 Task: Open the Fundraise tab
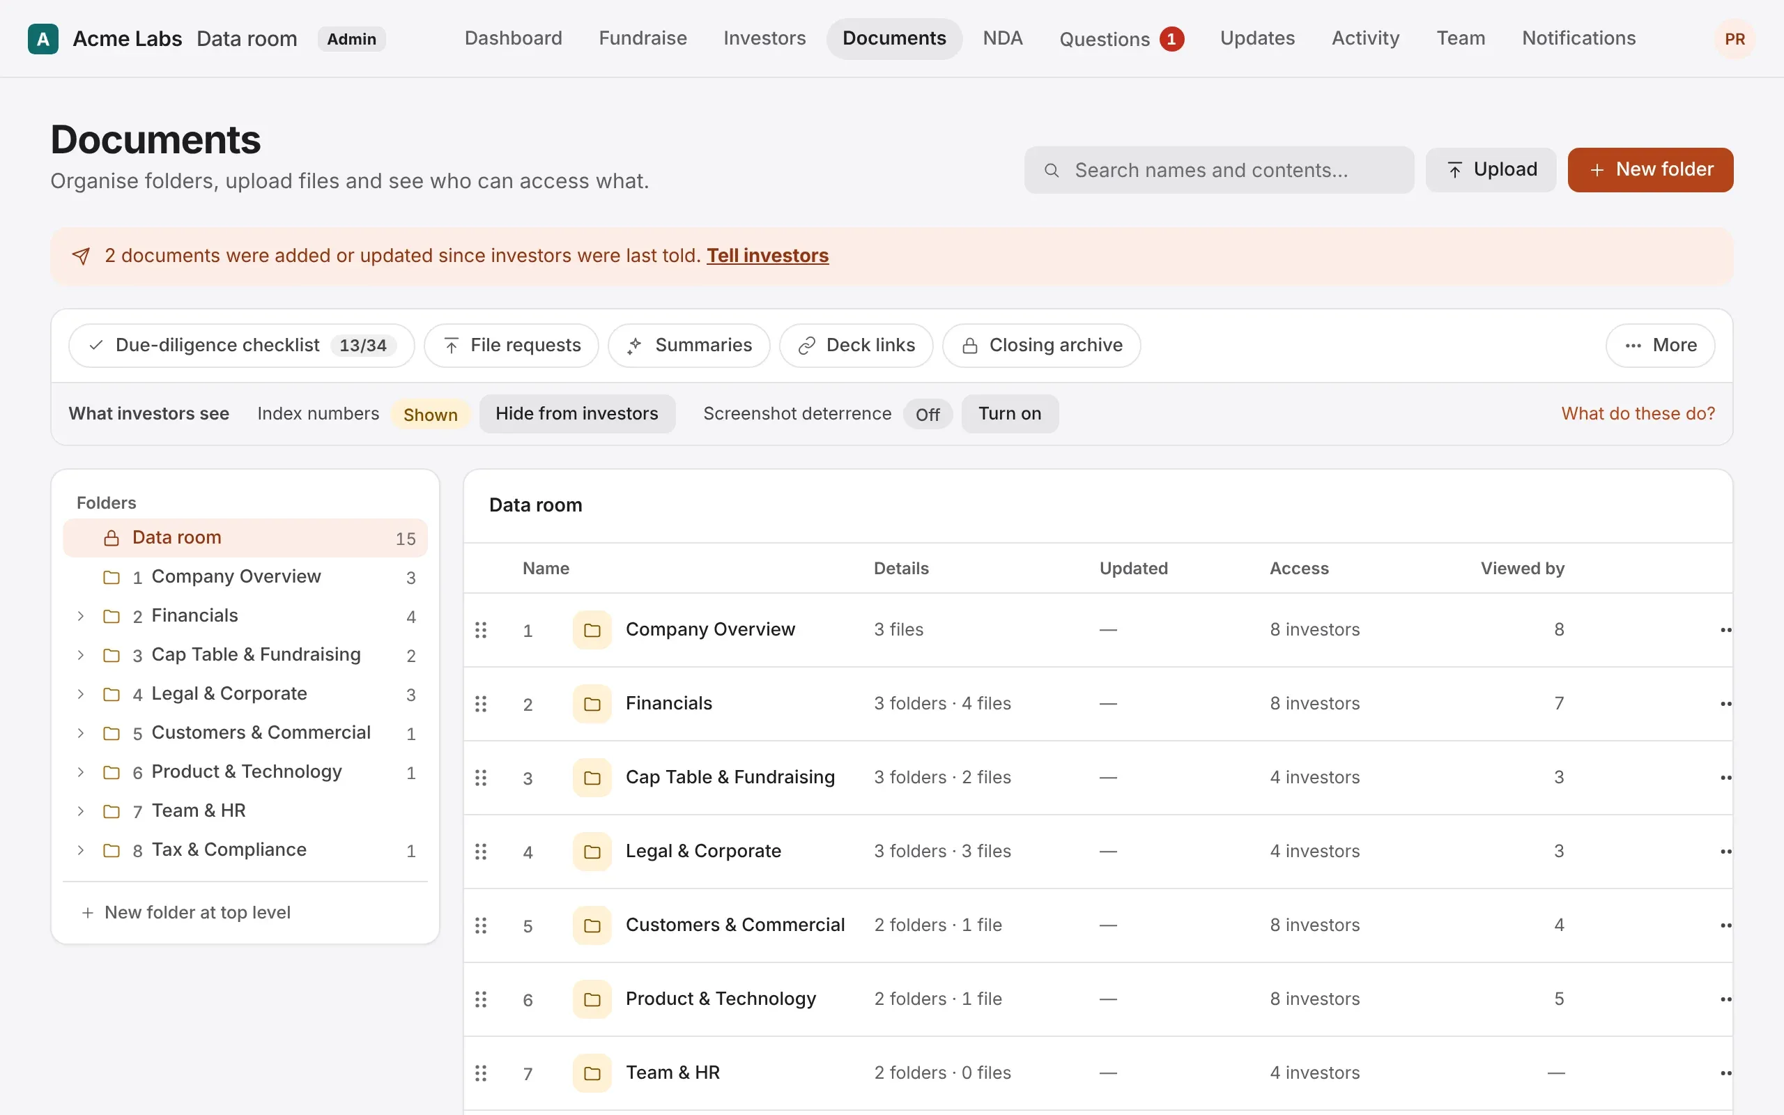[x=642, y=38]
